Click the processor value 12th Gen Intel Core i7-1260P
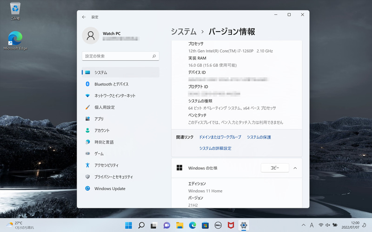Screen dimensions: 372x232 click(230, 51)
